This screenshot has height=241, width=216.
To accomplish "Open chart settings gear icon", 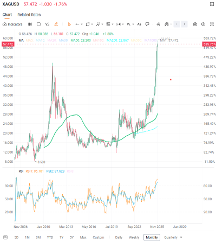I will pyautogui.click(x=204, y=24).
